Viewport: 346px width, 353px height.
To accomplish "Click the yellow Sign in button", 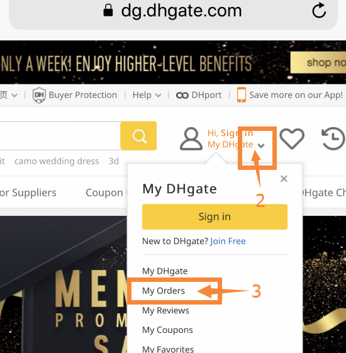I will click(x=215, y=217).
